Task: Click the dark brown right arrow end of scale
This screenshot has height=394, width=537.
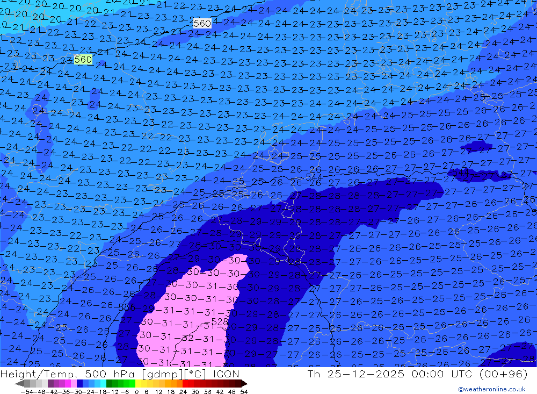Action: tap(244, 383)
